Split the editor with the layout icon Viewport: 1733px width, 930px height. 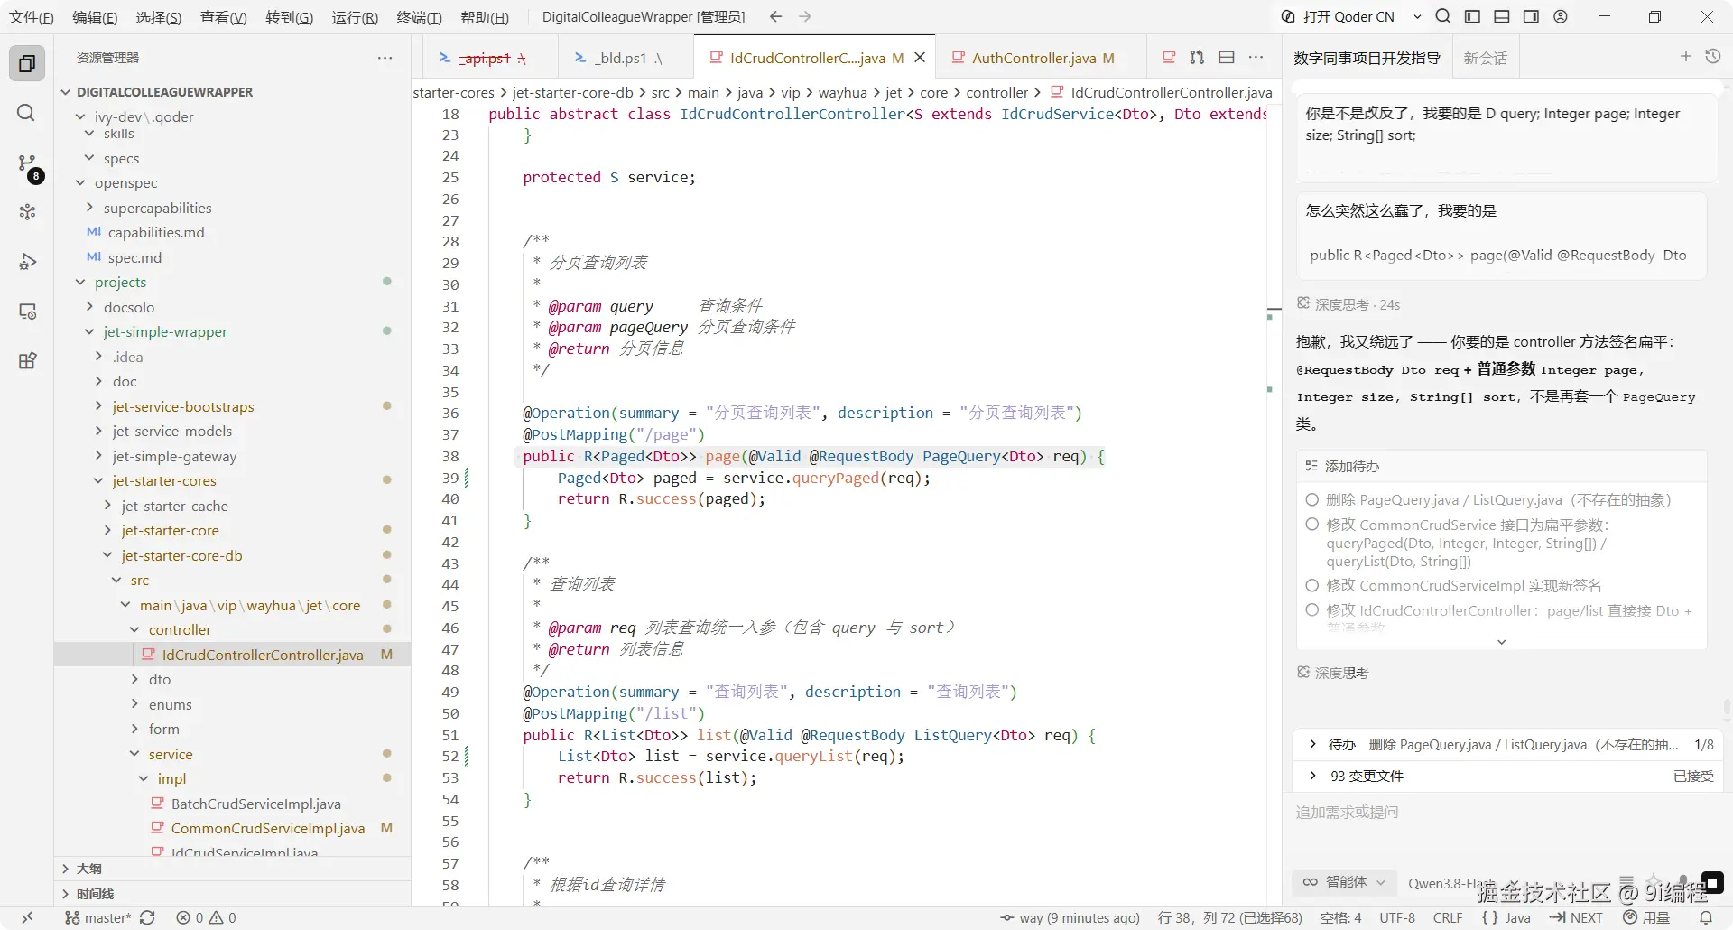[1227, 57]
